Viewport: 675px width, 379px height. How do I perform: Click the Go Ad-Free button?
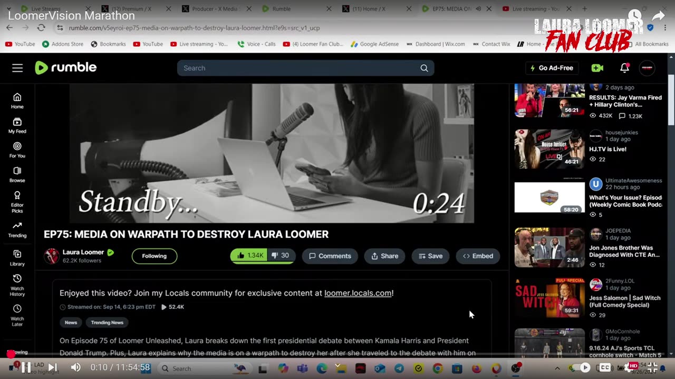click(x=552, y=68)
